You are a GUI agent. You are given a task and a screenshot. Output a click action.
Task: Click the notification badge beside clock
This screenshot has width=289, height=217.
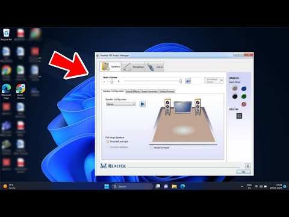tap(285, 187)
